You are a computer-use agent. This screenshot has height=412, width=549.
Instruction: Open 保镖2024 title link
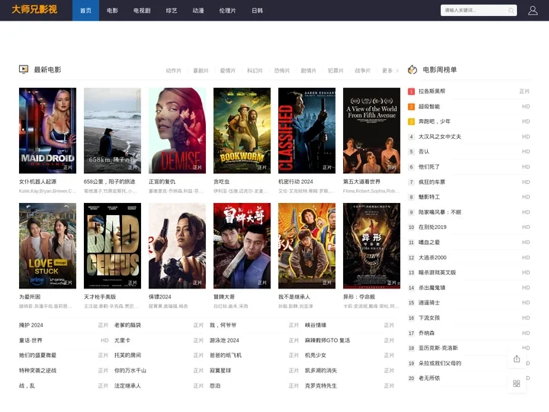pos(160,297)
